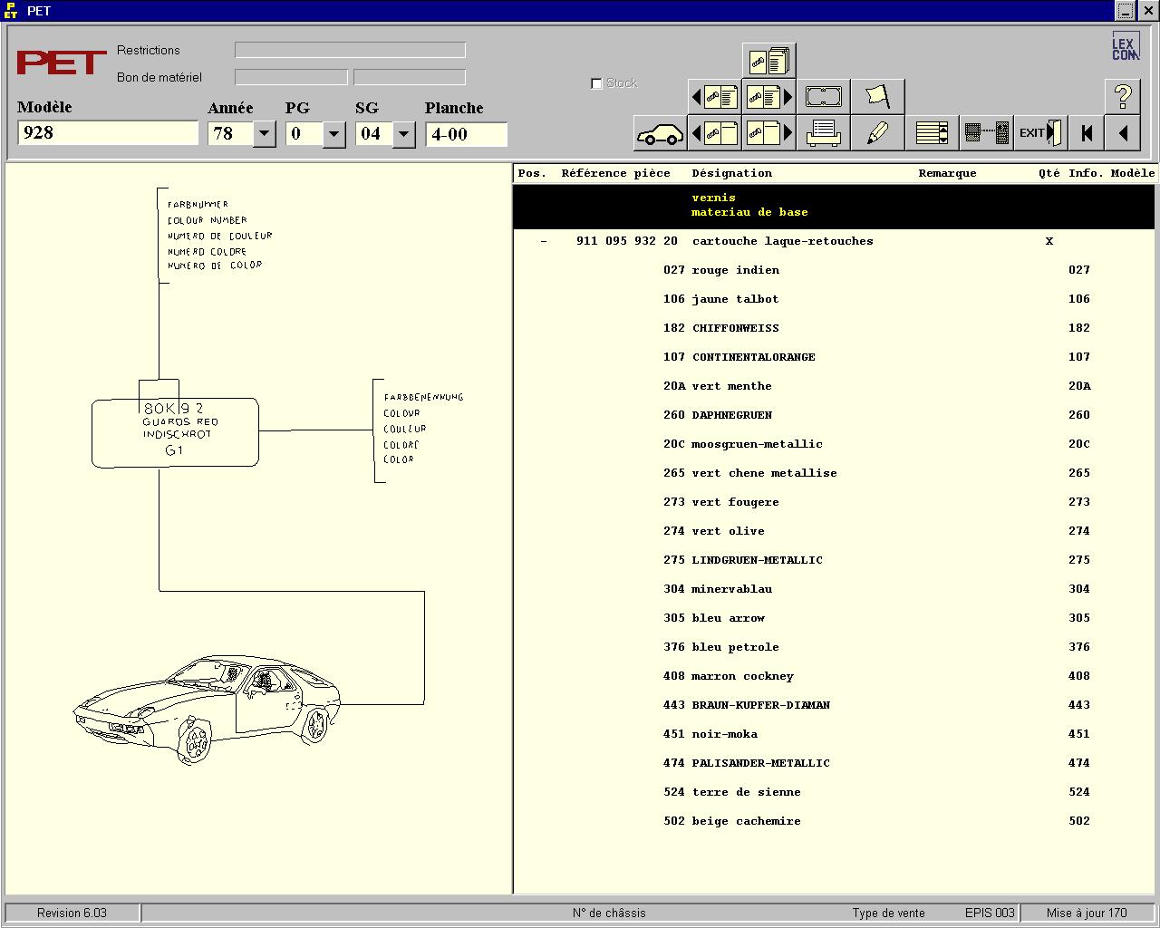Select the 305 bleu arrow row
1160x928 pixels.
point(834,618)
